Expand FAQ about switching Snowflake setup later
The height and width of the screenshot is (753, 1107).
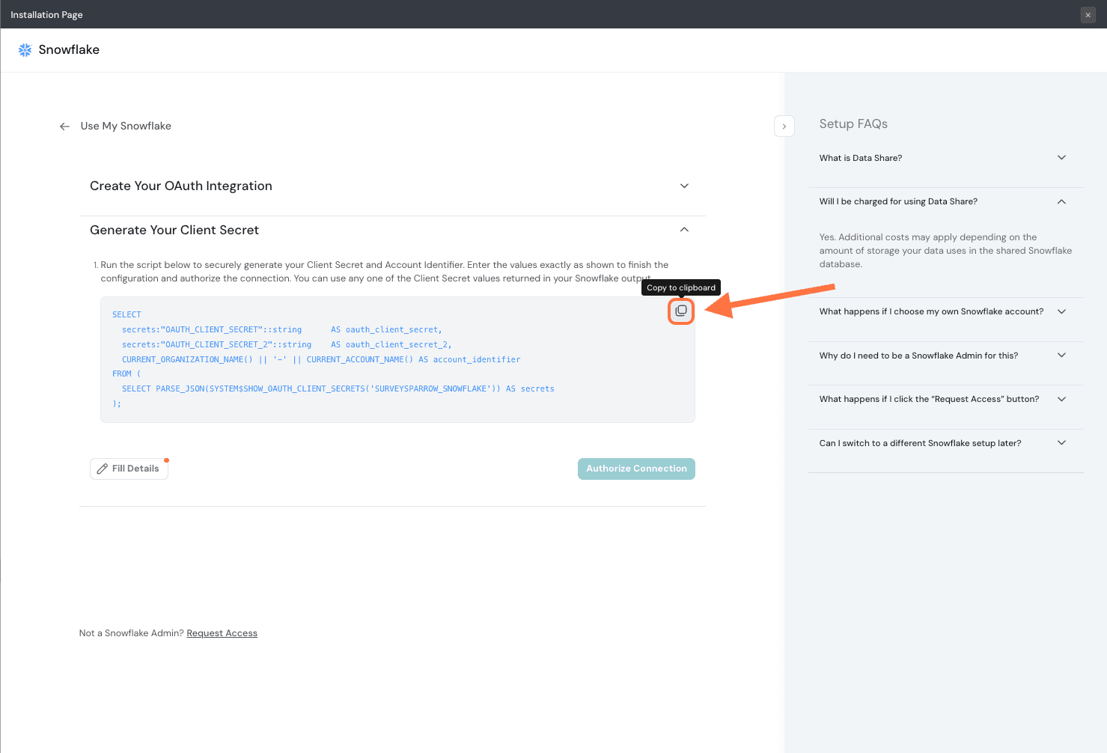(x=1061, y=443)
